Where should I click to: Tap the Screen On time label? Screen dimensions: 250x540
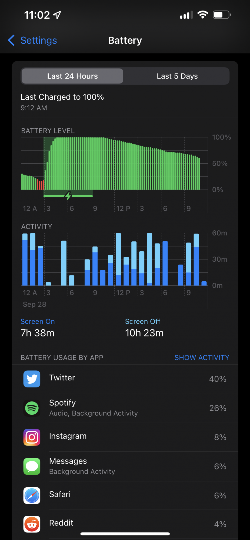(x=38, y=321)
